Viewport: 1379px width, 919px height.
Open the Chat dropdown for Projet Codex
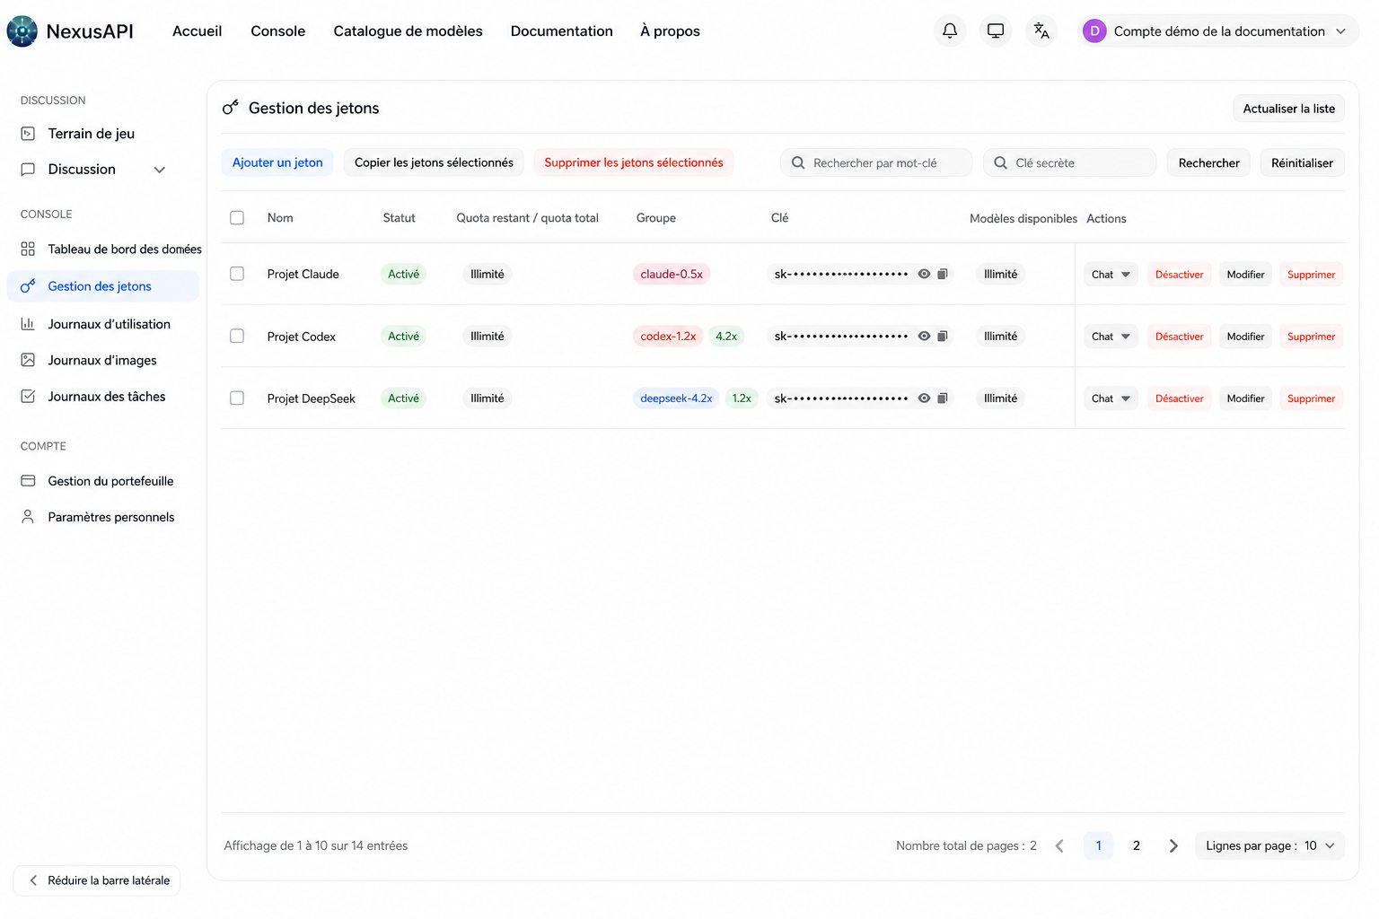pos(1111,336)
